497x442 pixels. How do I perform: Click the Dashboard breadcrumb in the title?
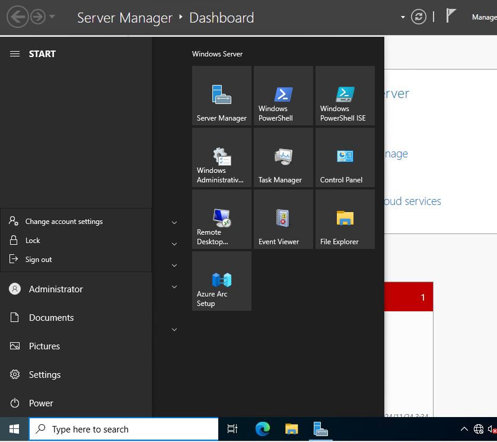222,18
